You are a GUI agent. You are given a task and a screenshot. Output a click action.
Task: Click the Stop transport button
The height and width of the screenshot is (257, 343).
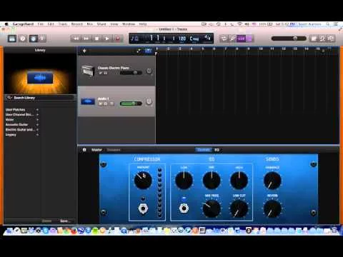[x=96, y=39]
